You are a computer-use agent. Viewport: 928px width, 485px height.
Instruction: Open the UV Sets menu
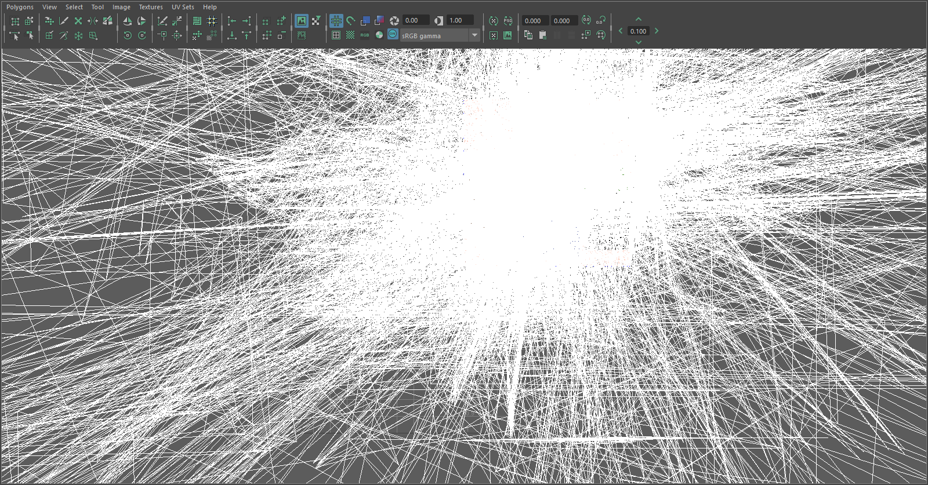[x=183, y=7]
